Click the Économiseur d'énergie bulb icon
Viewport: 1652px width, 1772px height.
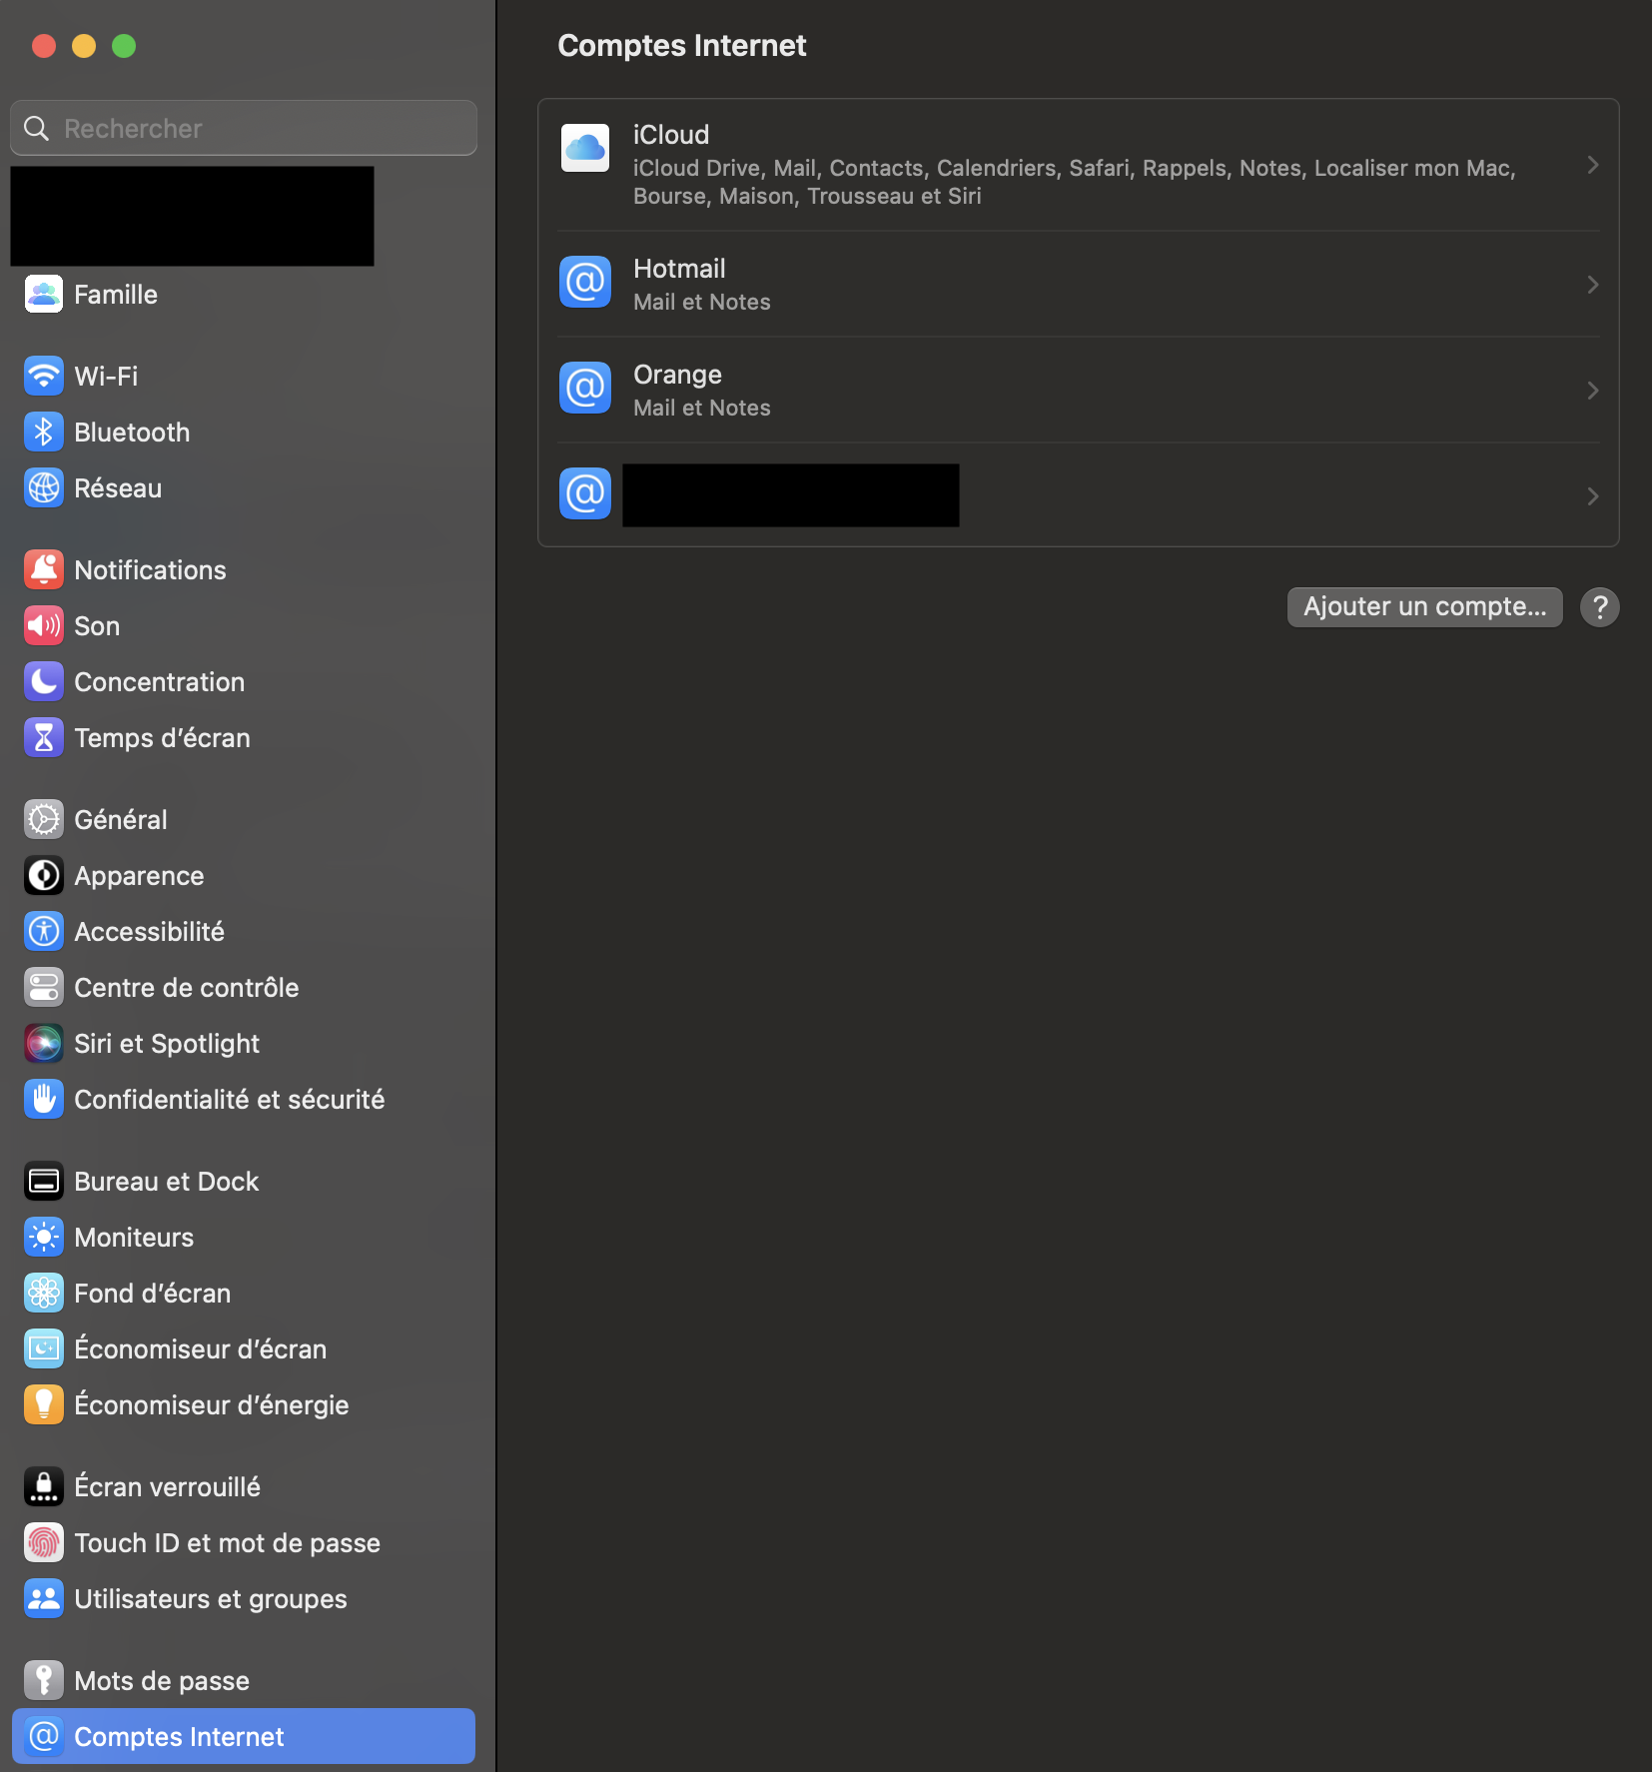(x=44, y=1405)
